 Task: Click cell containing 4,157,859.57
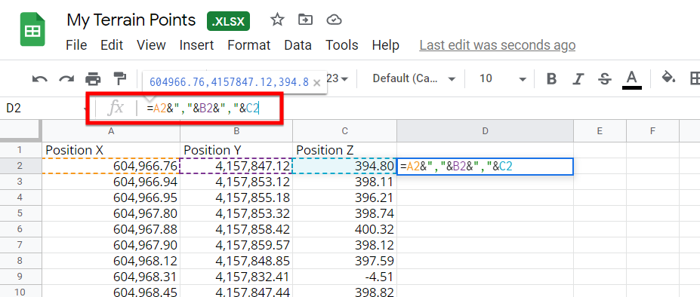point(236,245)
